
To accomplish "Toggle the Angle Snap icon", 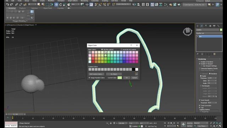I will pyautogui.click(x=100, y=5).
